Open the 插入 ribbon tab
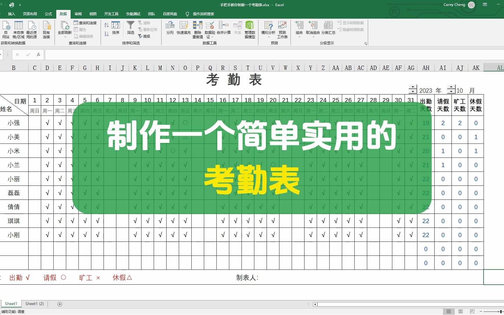504x315 pixels. [11, 14]
